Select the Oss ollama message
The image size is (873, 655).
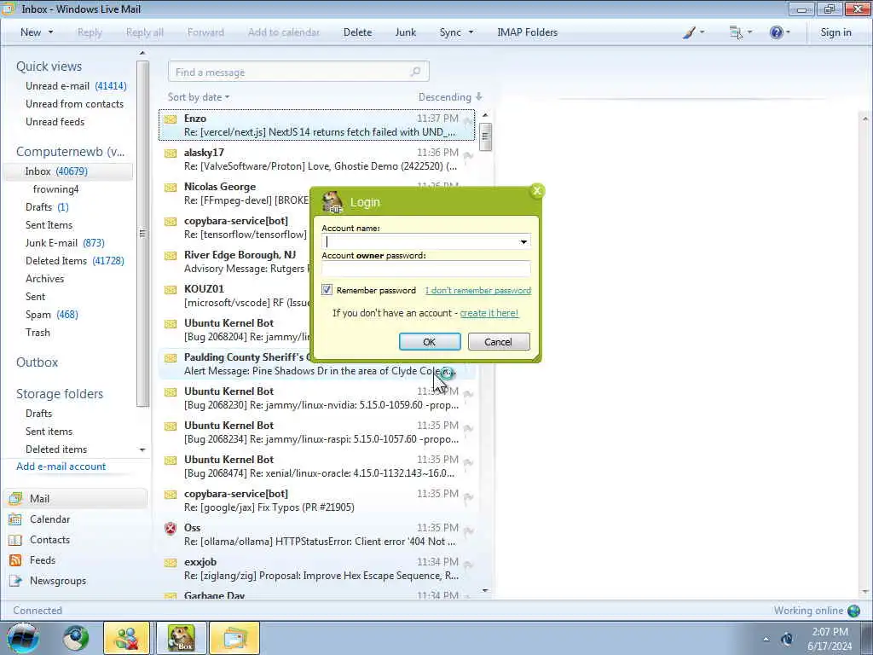(x=317, y=534)
